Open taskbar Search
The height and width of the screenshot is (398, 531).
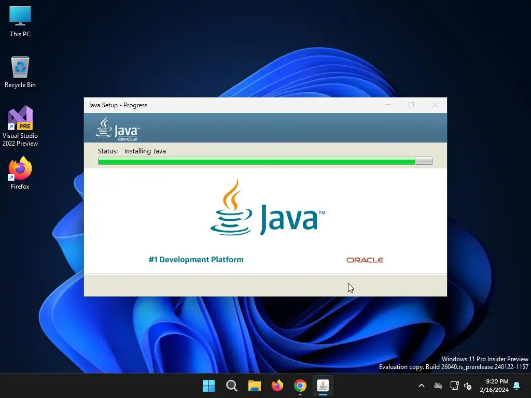point(232,386)
